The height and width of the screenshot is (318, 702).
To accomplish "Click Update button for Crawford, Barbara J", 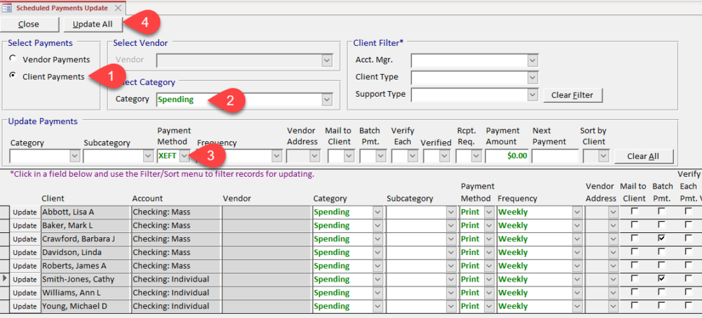I will pyautogui.click(x=25, y=239).
